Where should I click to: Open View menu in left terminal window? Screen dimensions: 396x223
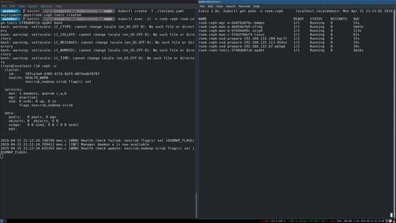22,6
